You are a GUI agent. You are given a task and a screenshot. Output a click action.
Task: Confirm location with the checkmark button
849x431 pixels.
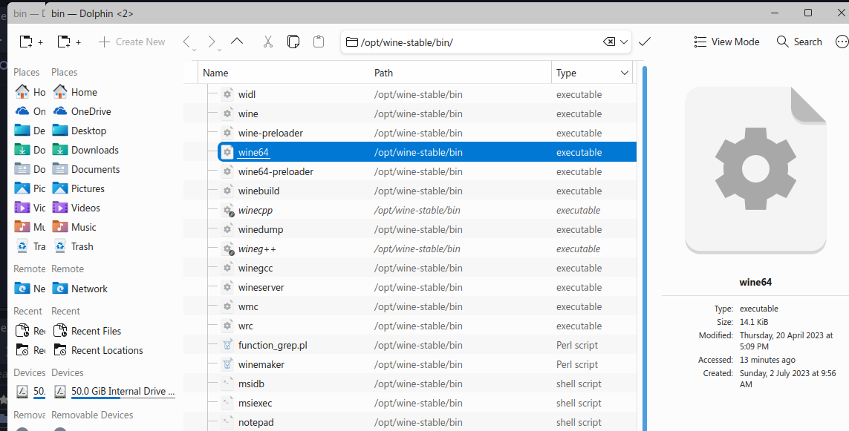click(644, 42)
